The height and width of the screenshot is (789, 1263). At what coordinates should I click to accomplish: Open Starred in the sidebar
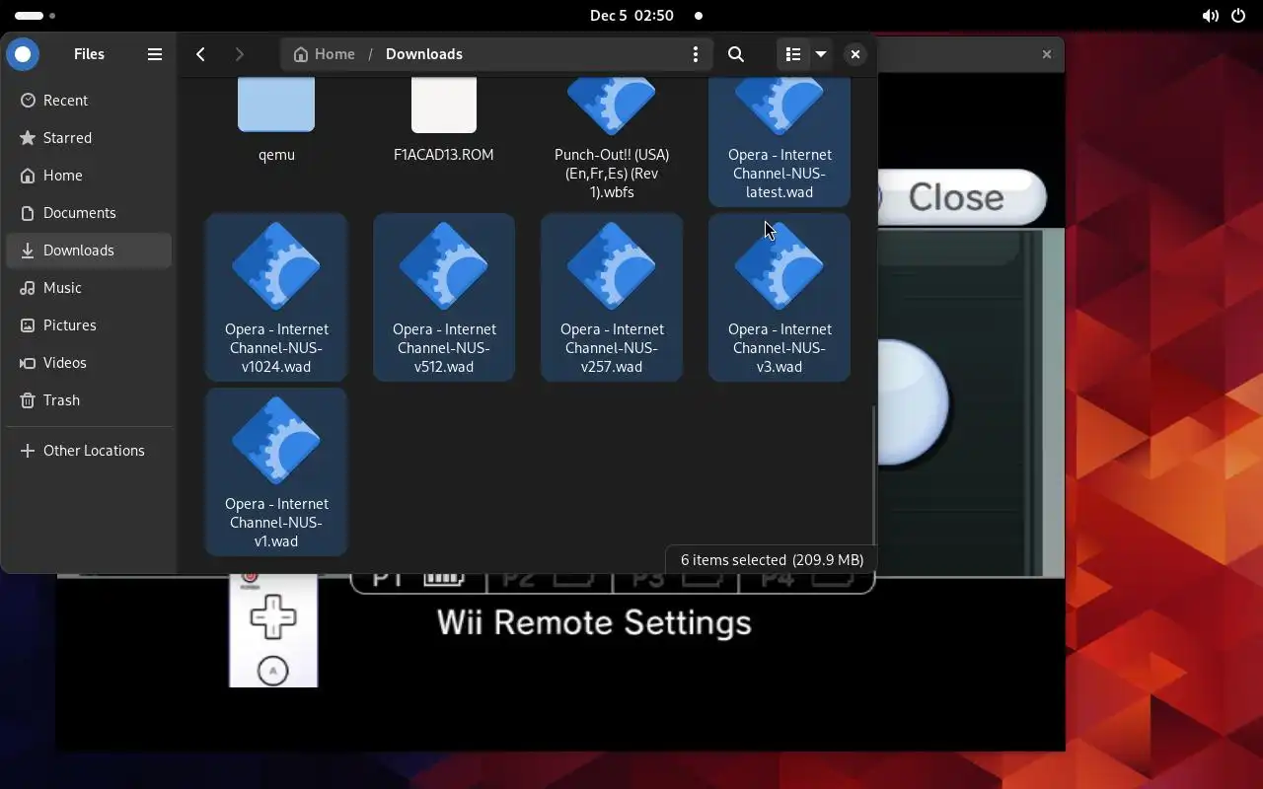pyautogui.click(x=89, y=138)
